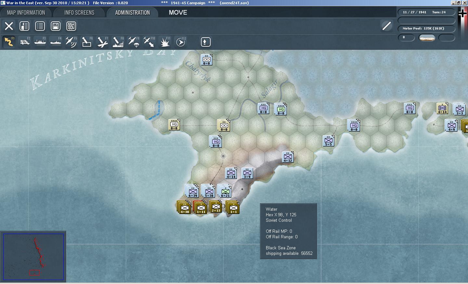Select the tan XX 0=0 motorized unit
Image resolution: width=468 pixels, height=284 pixels.
point(224,125)
